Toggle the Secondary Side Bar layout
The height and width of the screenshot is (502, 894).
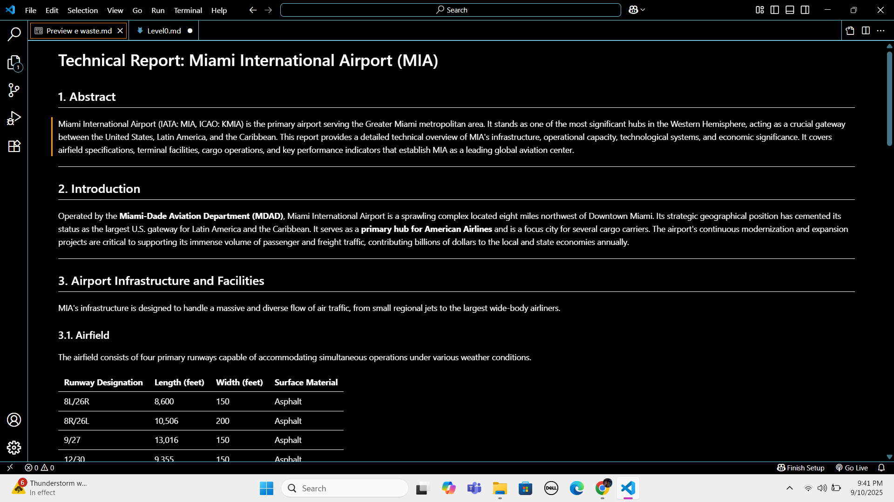click(805, 10)
